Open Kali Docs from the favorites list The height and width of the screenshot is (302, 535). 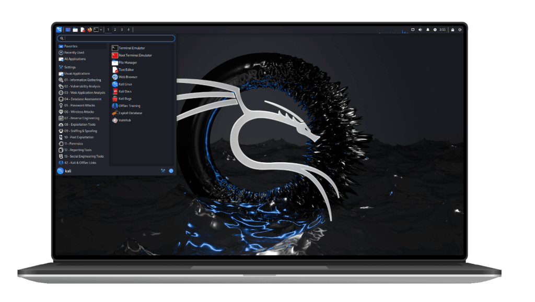tap(125, 91)
